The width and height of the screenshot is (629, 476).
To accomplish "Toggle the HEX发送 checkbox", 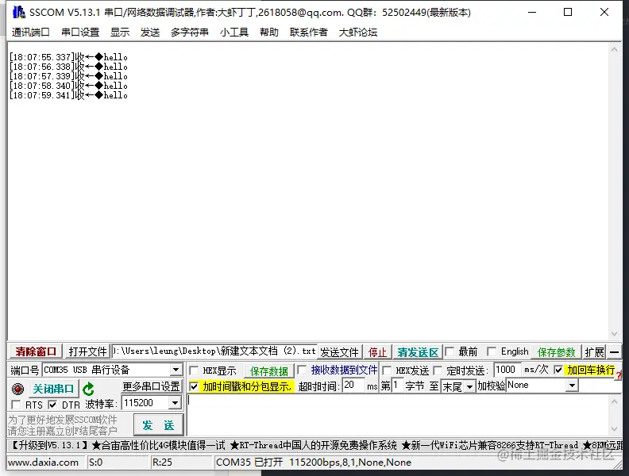I will [387, 370].
